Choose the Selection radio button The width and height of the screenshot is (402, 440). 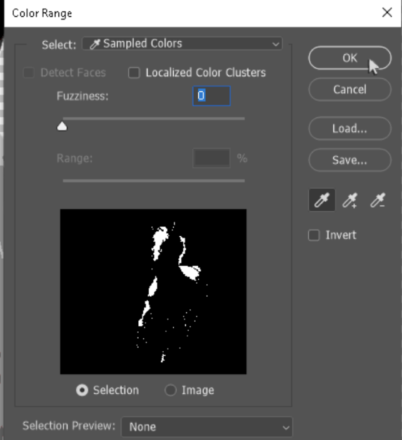tap(82, 391)
